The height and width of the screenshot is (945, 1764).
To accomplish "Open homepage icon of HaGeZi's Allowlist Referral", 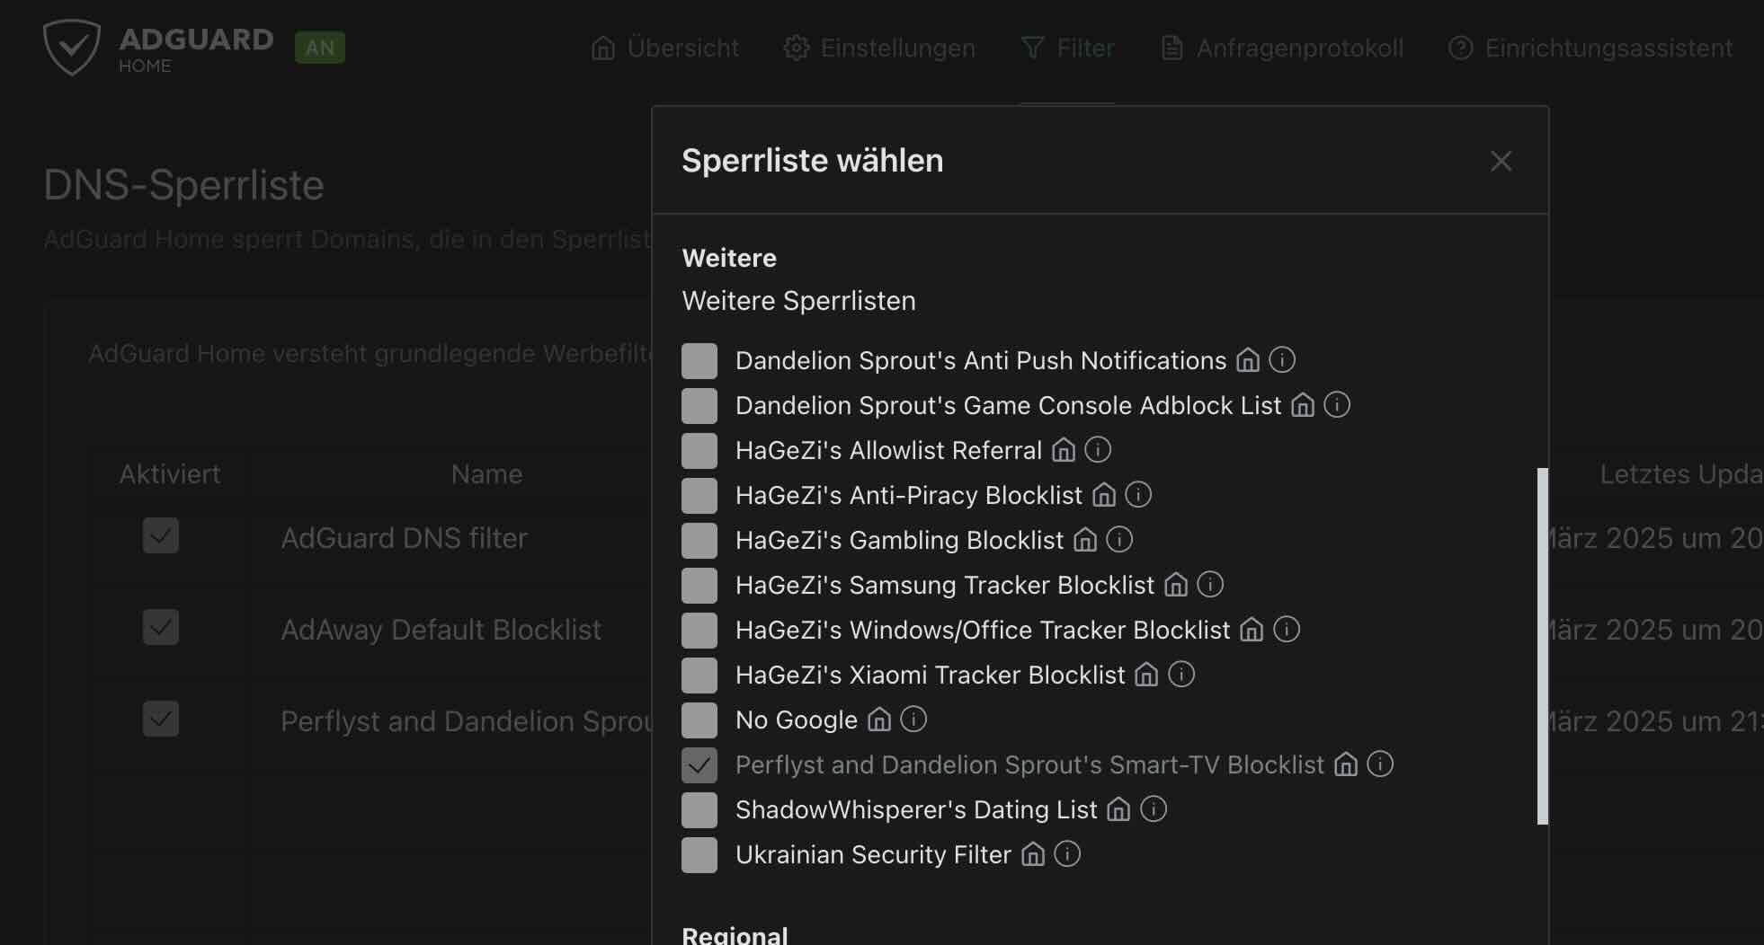I will (1064, 450).
